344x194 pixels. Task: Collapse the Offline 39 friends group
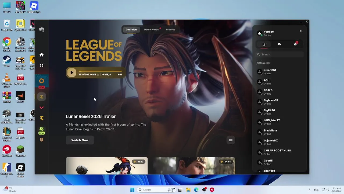(263, 63)
